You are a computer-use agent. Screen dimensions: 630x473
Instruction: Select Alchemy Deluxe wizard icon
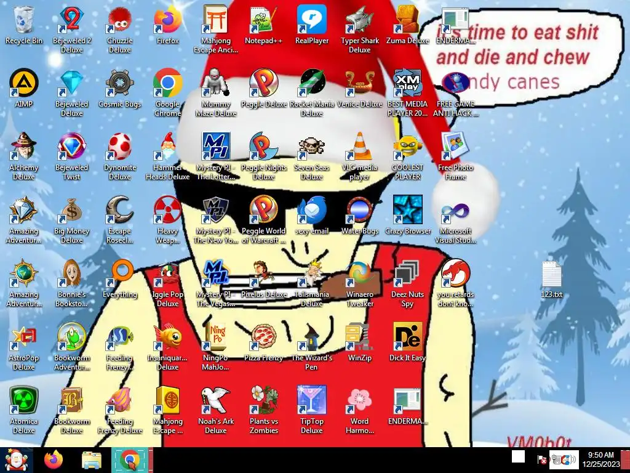tap(24, 156)
